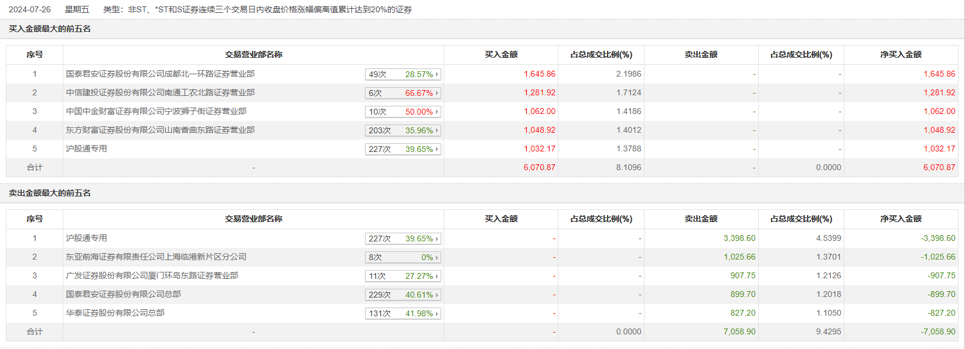Open 中信建投证券南通工农北路证券营业部 link
965x349 pixels.
point(160,92)
